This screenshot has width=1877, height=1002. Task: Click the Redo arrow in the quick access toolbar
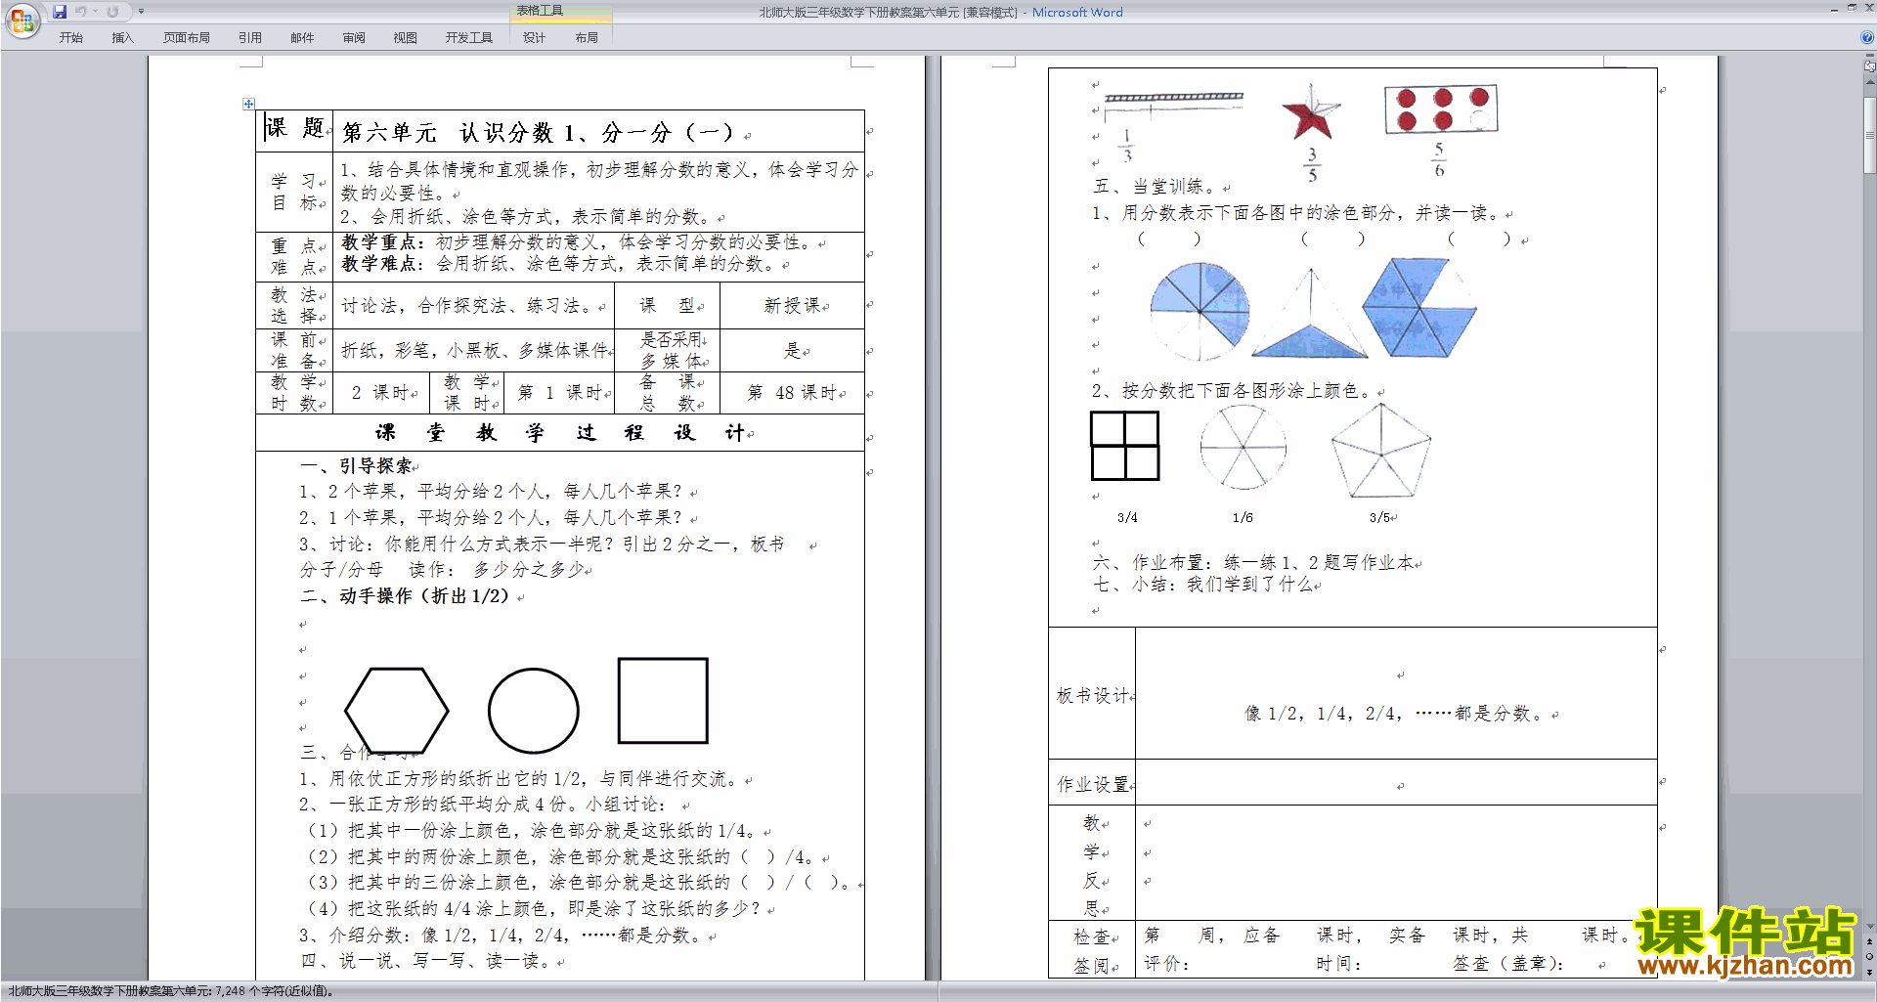click(112, 12)
